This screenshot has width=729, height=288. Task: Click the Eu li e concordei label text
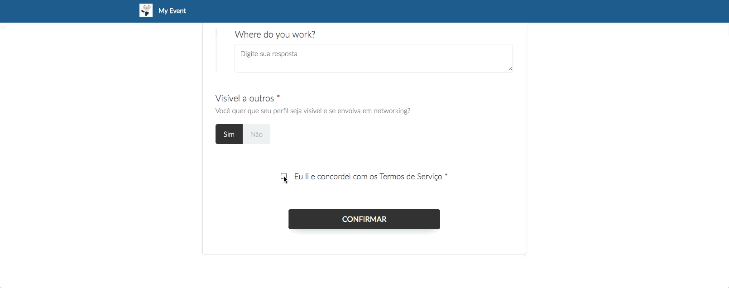(x=368, y=177)
